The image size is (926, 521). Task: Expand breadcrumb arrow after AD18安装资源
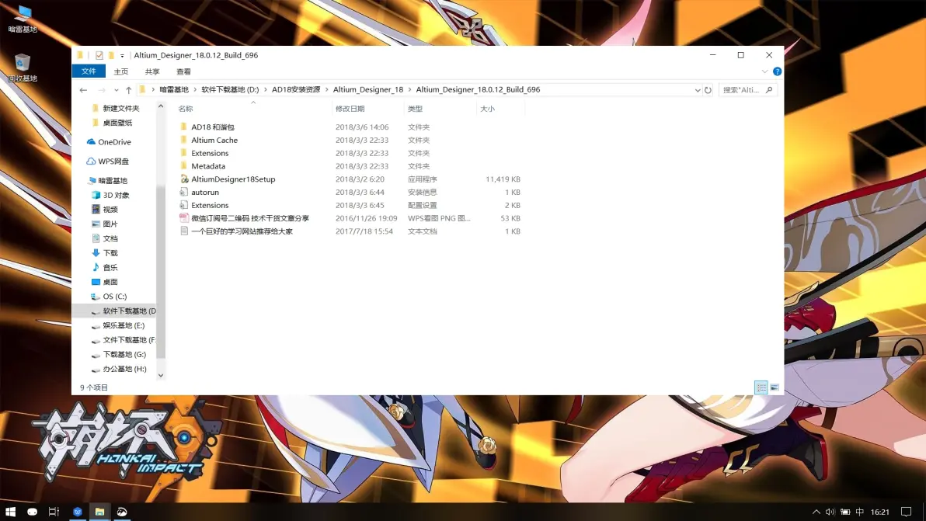click(x=326, y=90)
